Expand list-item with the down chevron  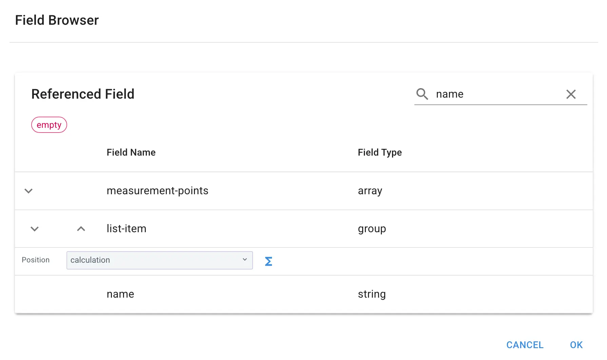[x=35, y=229]
